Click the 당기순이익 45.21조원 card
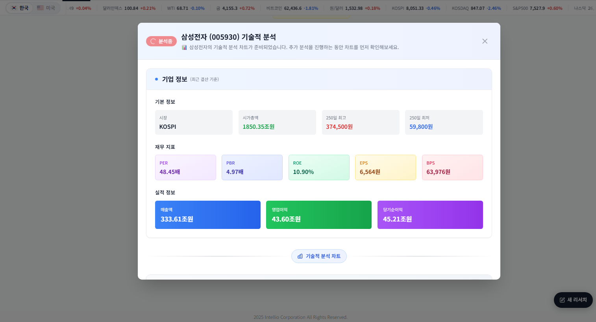This screenshot has width=596, height=322. click(430, 215)
